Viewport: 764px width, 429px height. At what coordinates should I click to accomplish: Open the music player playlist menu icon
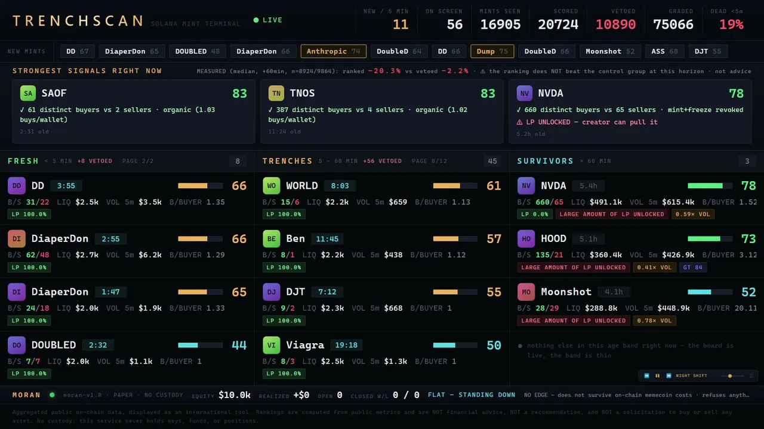tap(751, 376)
